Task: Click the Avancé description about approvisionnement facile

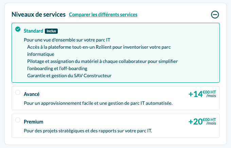Action: (98, 103)
